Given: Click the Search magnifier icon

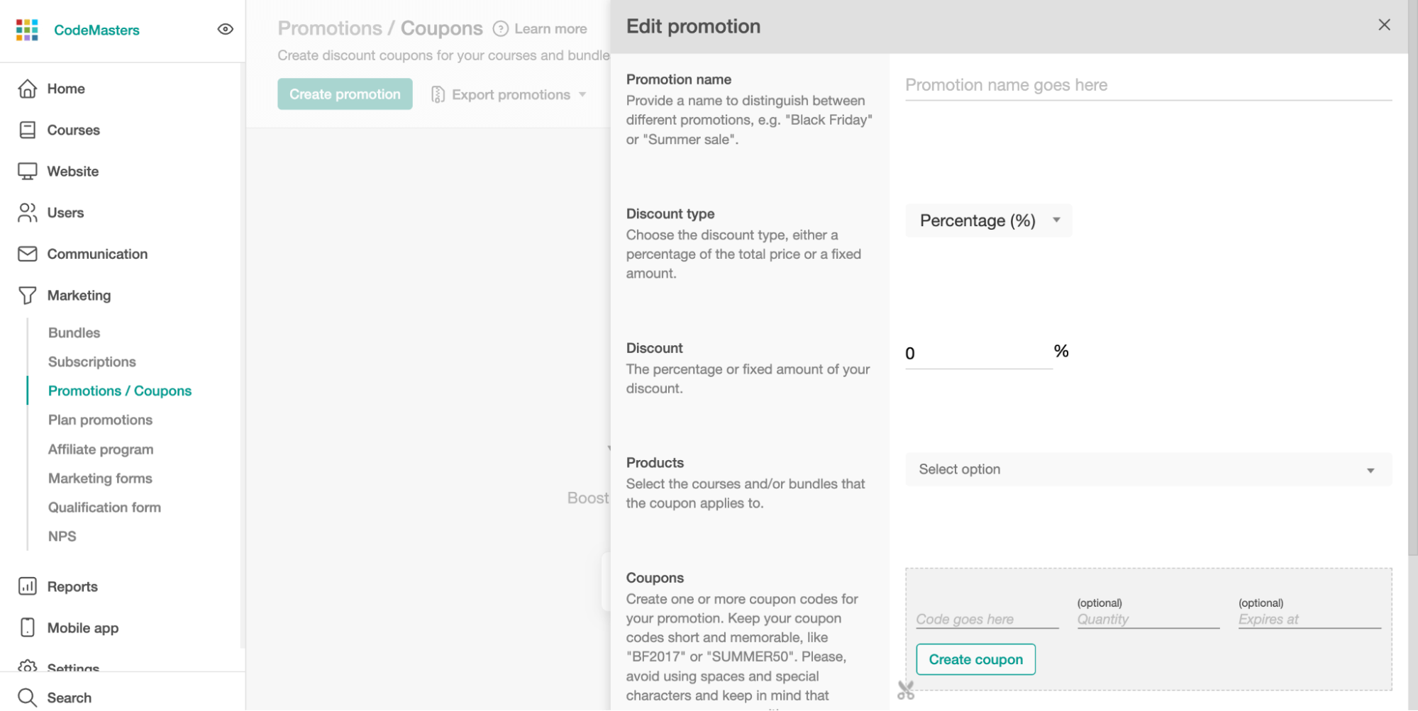Looking at the screenshot, I should coord(27,698).
